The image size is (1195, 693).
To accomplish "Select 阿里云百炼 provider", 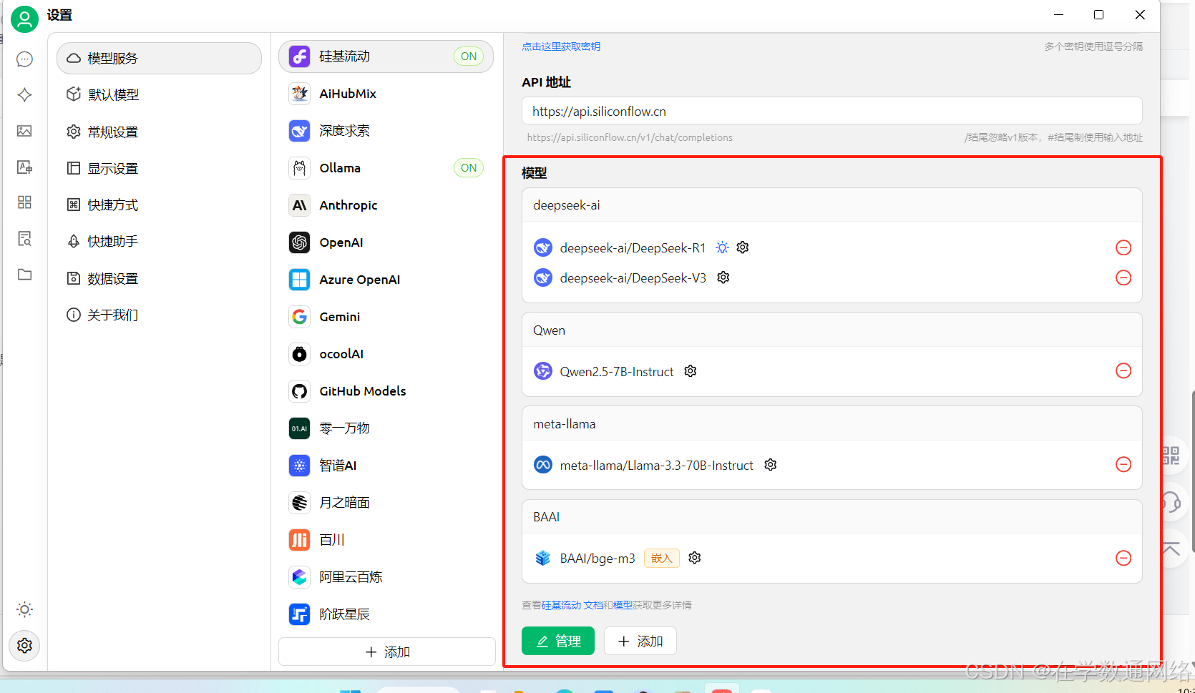I will 386,577.
